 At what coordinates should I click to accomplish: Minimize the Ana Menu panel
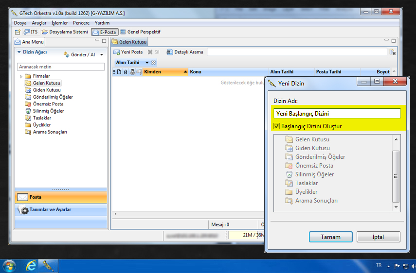tap(97, 40)
